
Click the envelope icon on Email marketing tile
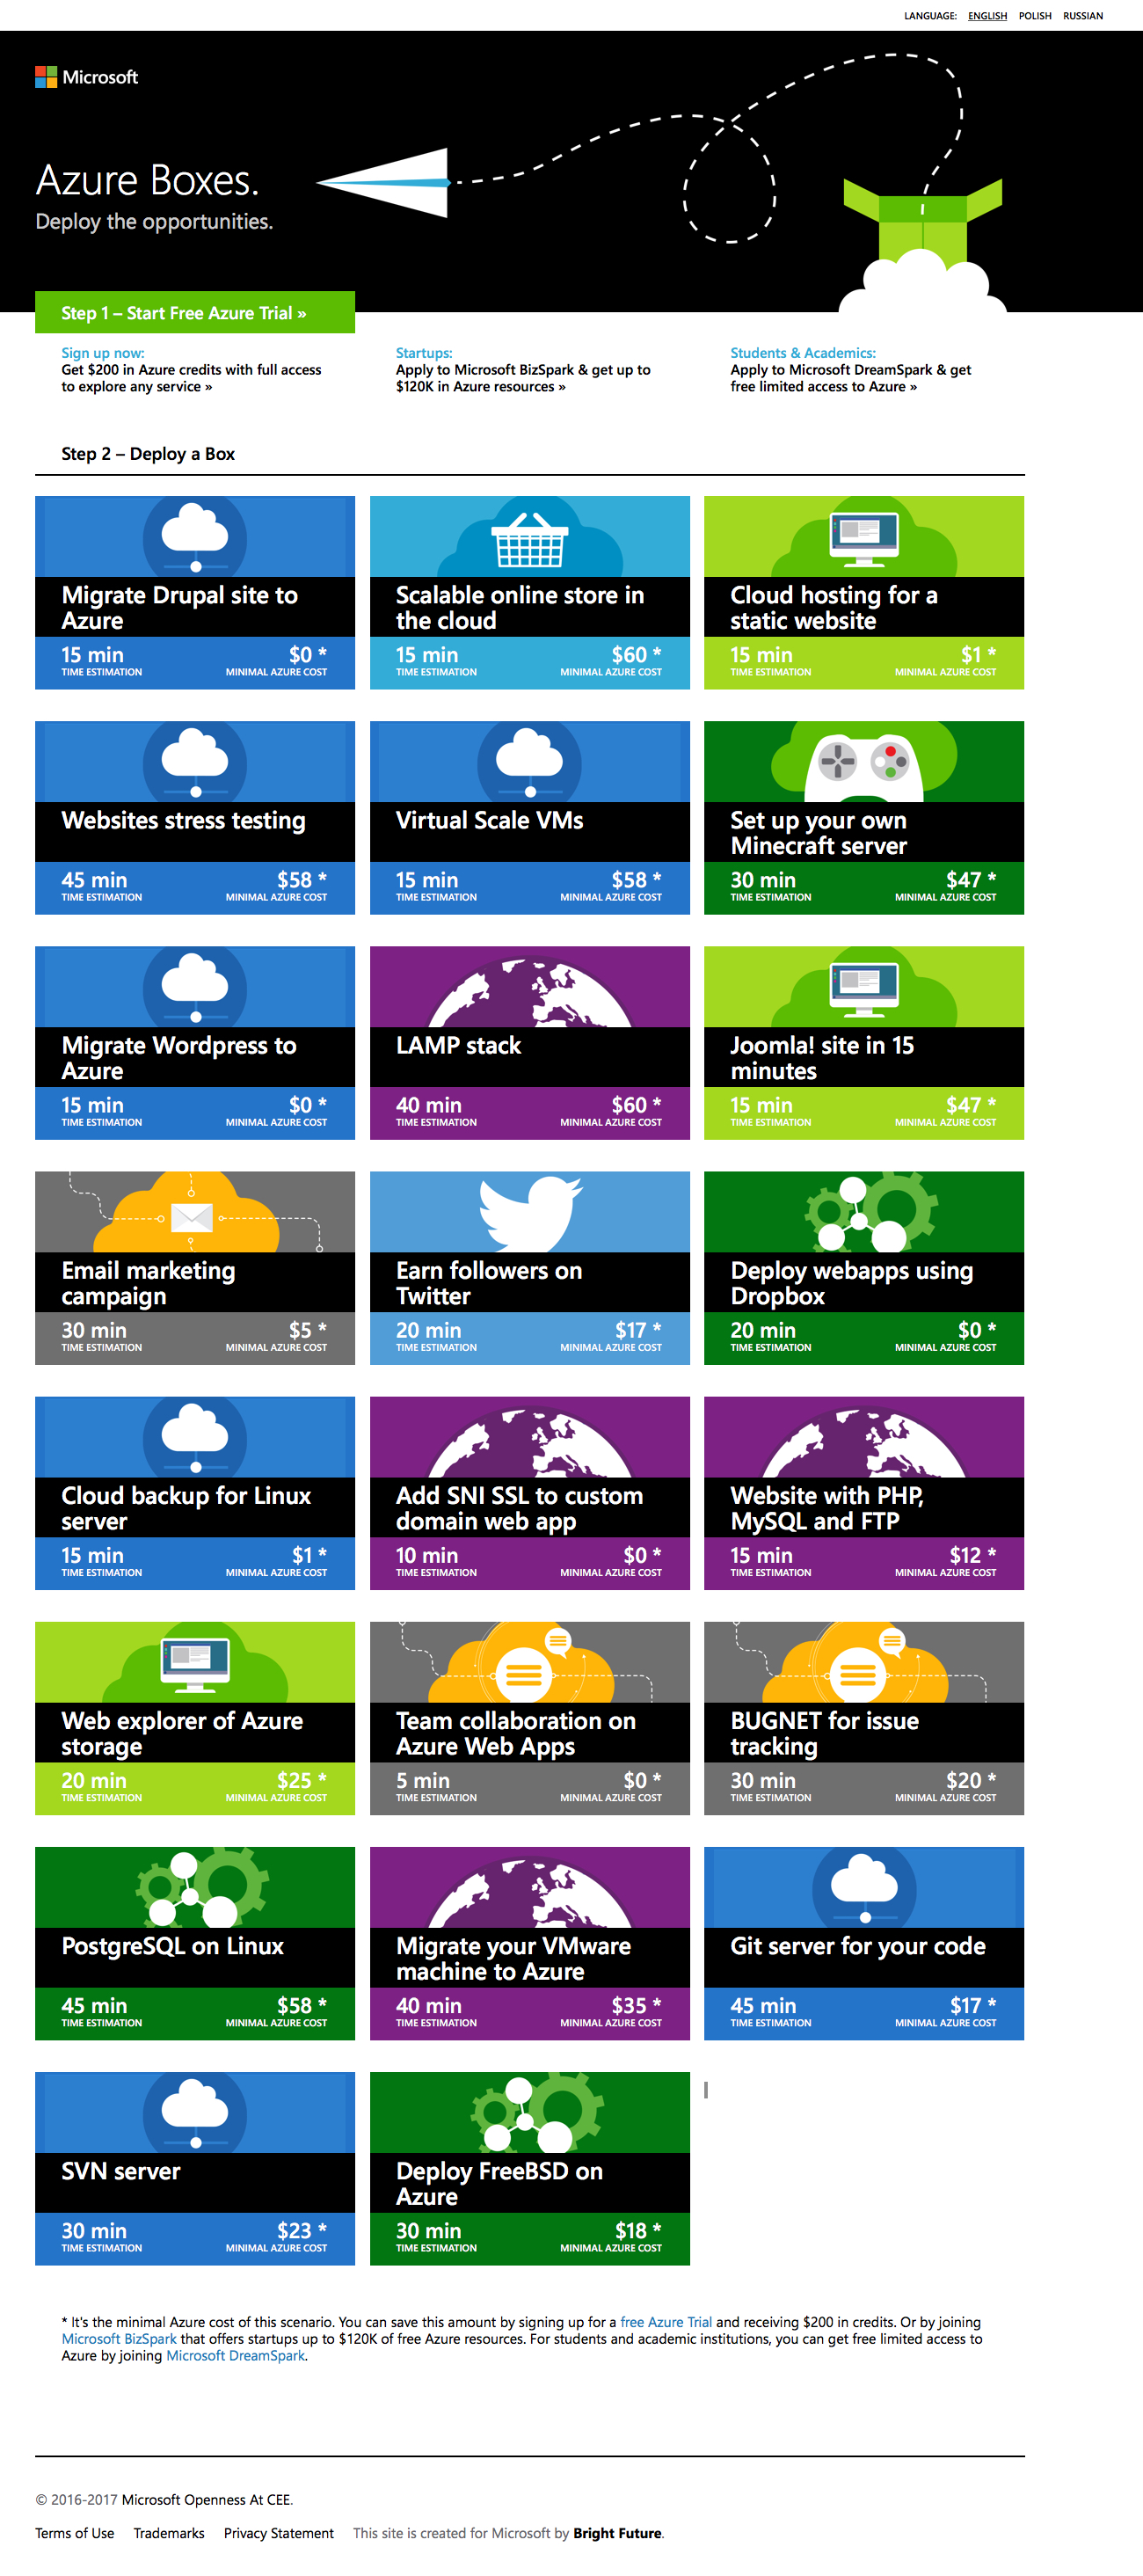[192, 1217]
